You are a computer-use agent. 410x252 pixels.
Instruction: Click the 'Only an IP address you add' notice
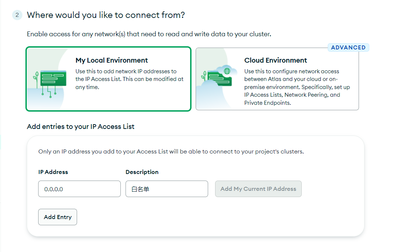[171, 151]
